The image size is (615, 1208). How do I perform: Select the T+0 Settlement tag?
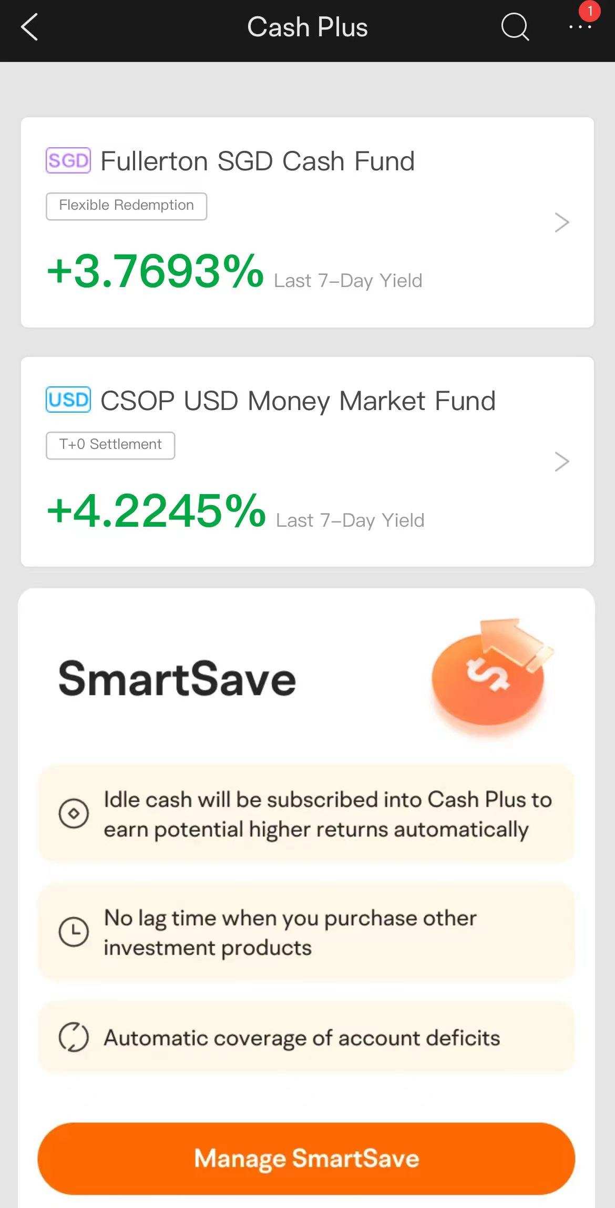(110, 445)
